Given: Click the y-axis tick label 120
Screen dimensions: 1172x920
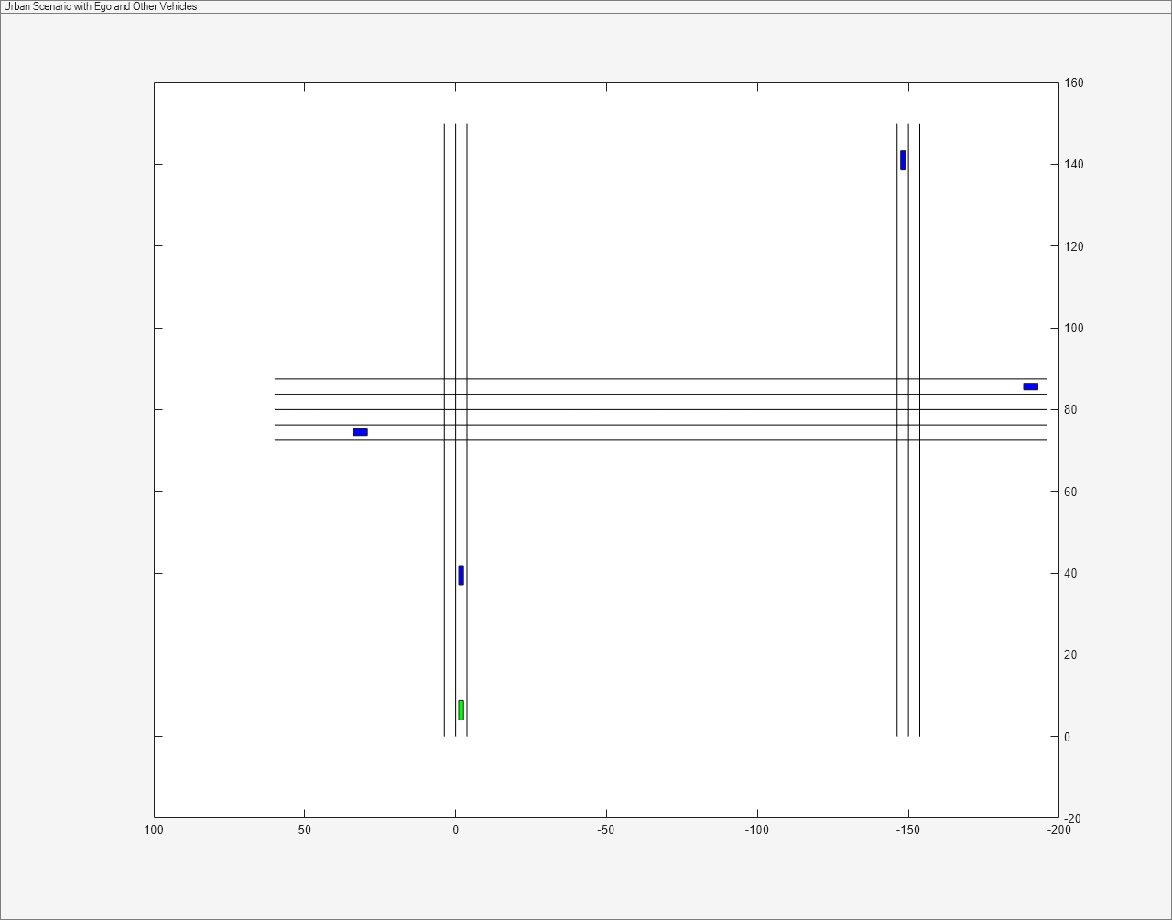Looking at the screenshot, I should [1074, 246].
